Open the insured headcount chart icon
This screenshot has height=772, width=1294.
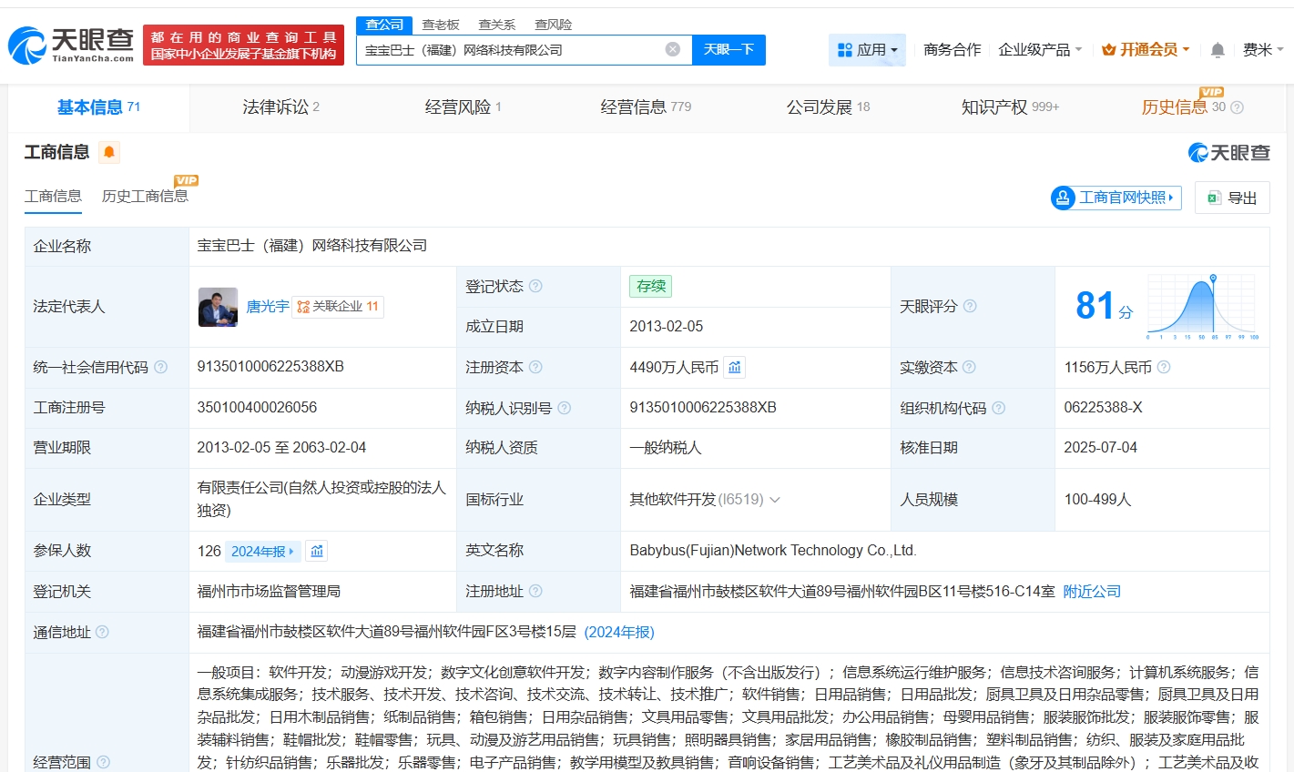point(317,551)
